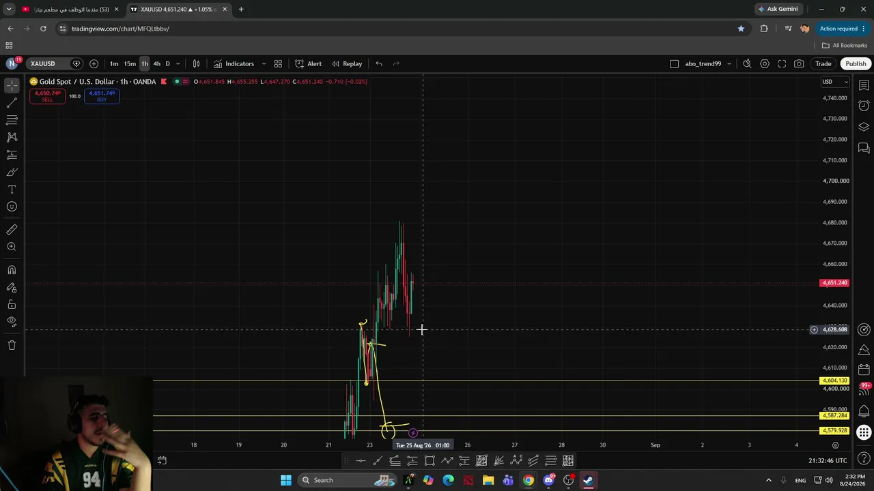The image size is (874, 491).
Task: Switch to the 1m timeframe
Action: 114,63
